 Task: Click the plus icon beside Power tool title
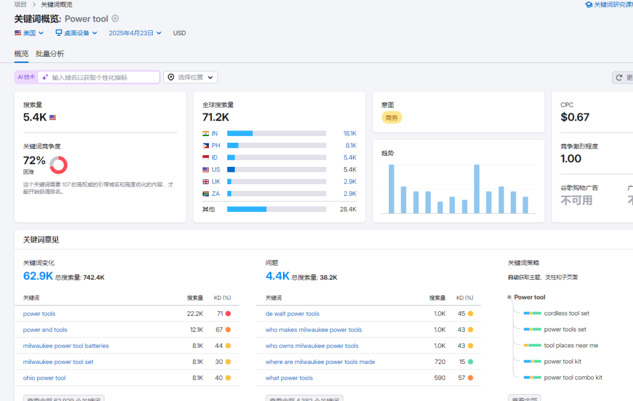(115, 19)
